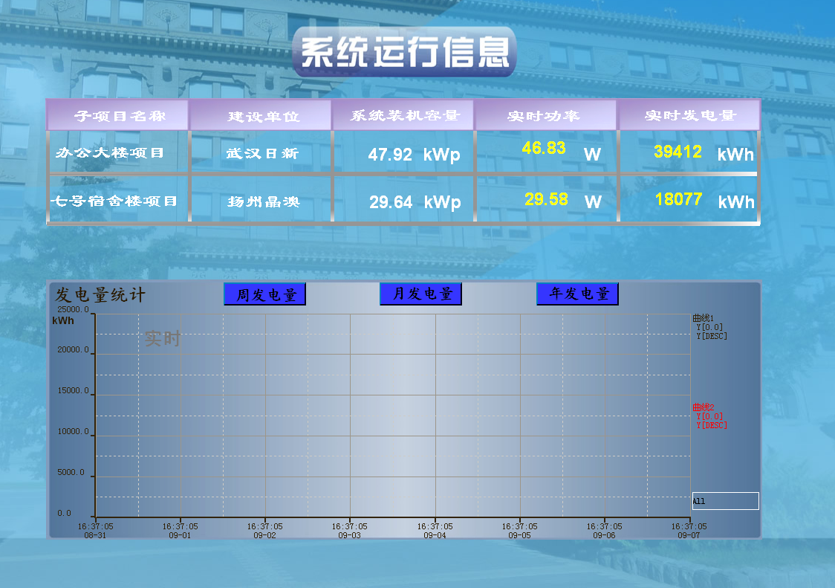Click the 月发电量 monthly generation button
This screenshot has width=835, height=588.
pos(420,294)
